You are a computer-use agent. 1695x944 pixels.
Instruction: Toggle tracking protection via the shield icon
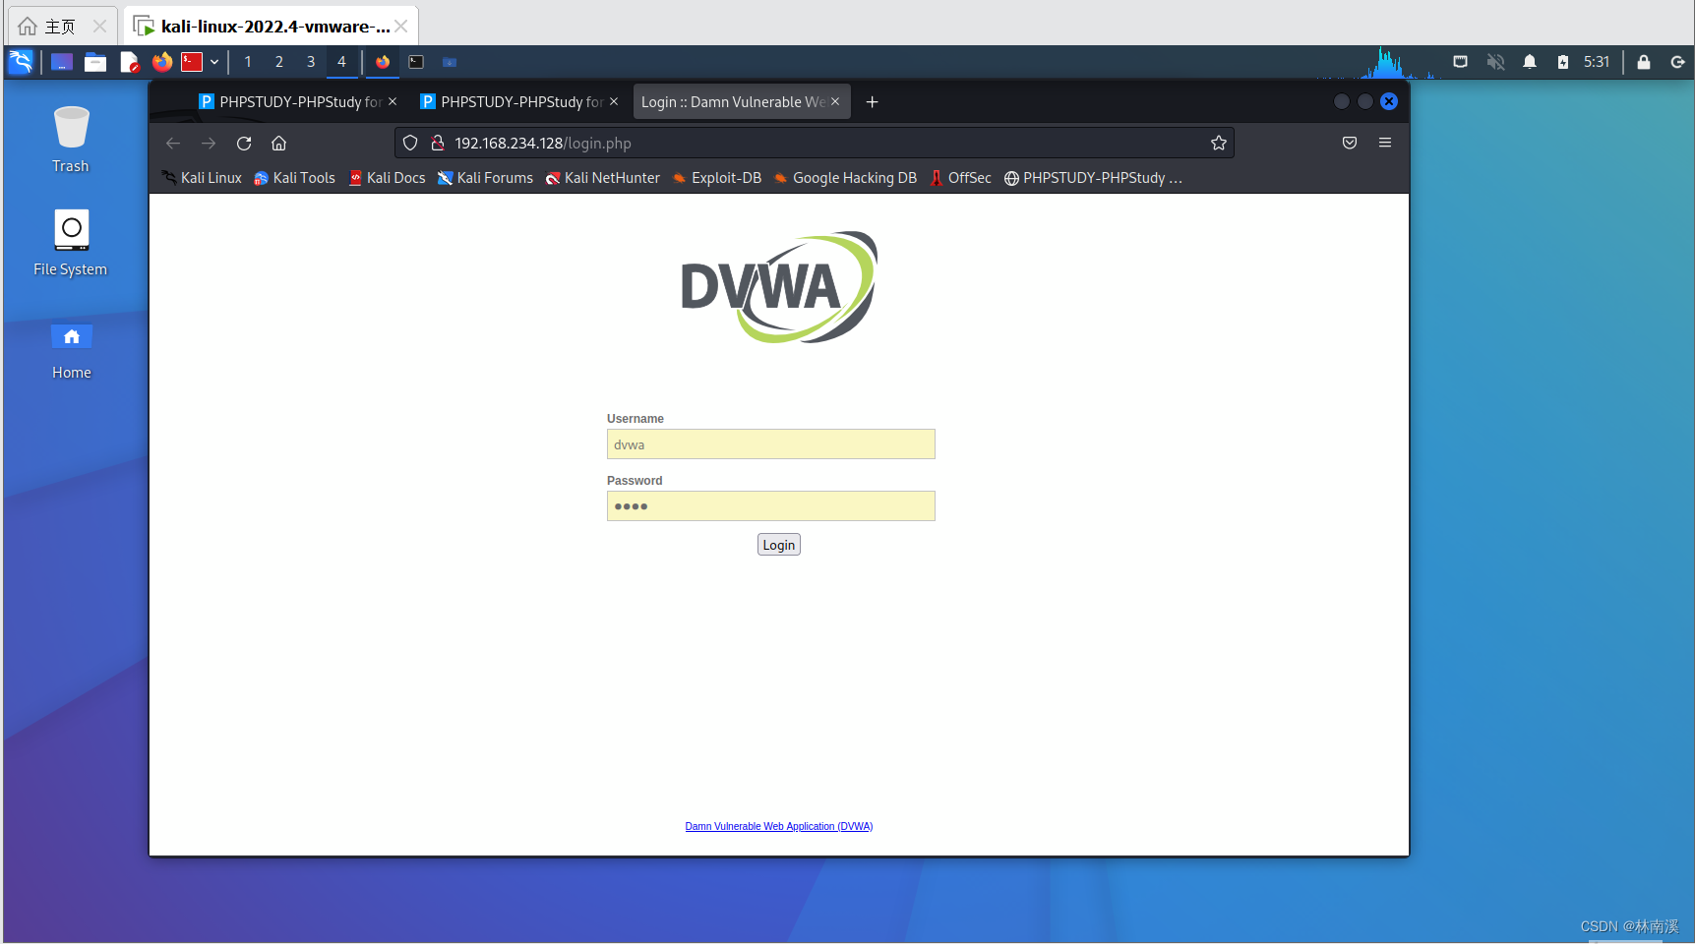pos(410,143)
